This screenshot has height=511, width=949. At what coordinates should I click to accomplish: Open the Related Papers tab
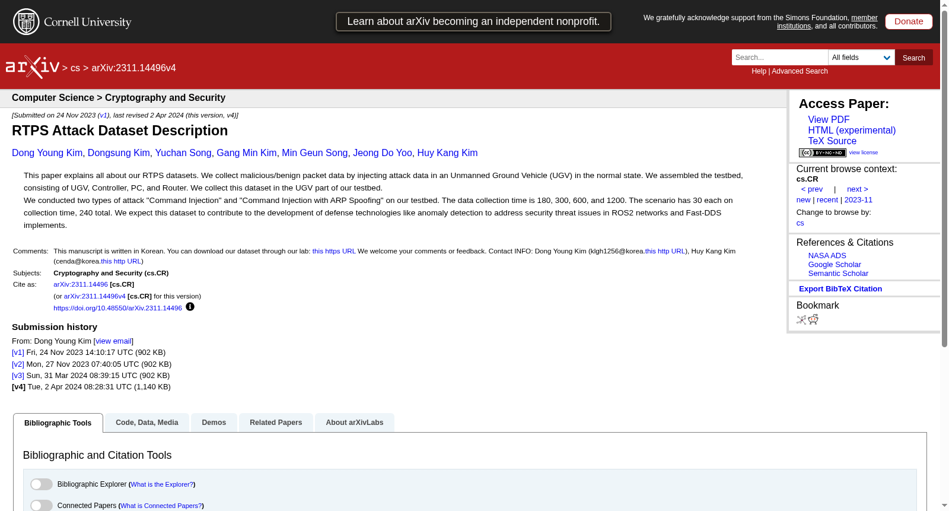[x=276, y=423]
